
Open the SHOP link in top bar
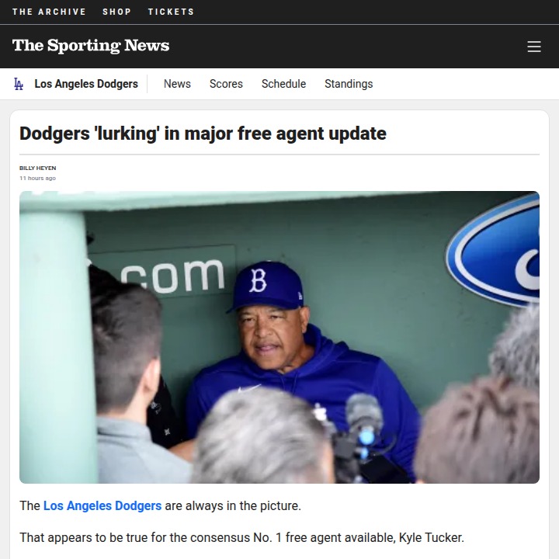117,12
